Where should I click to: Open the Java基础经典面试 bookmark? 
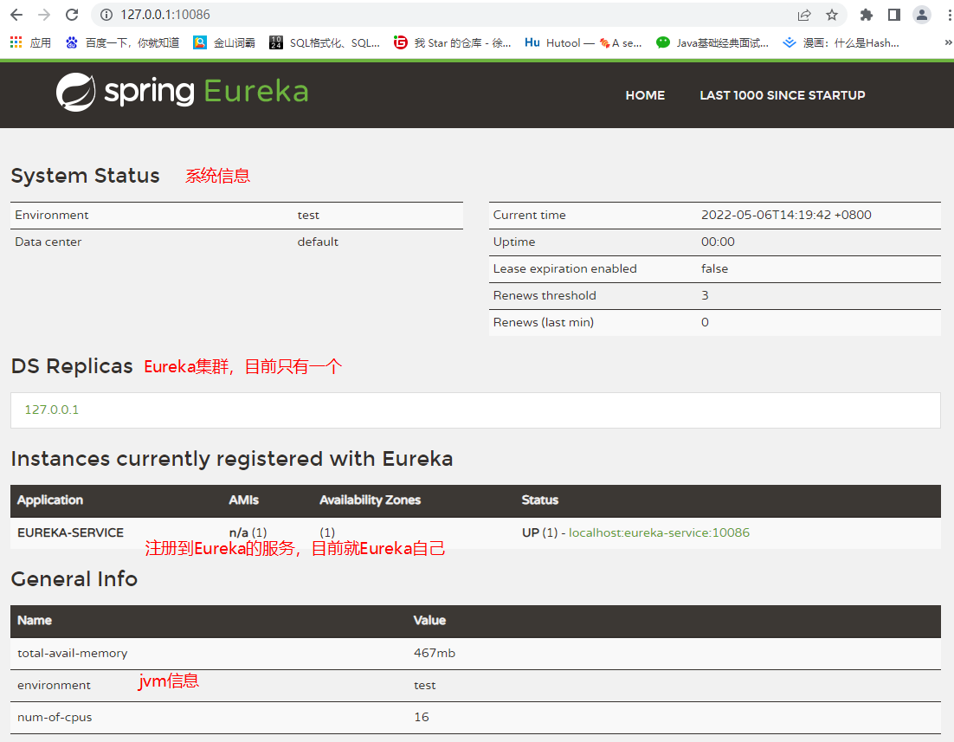click(x=712, y=42)
